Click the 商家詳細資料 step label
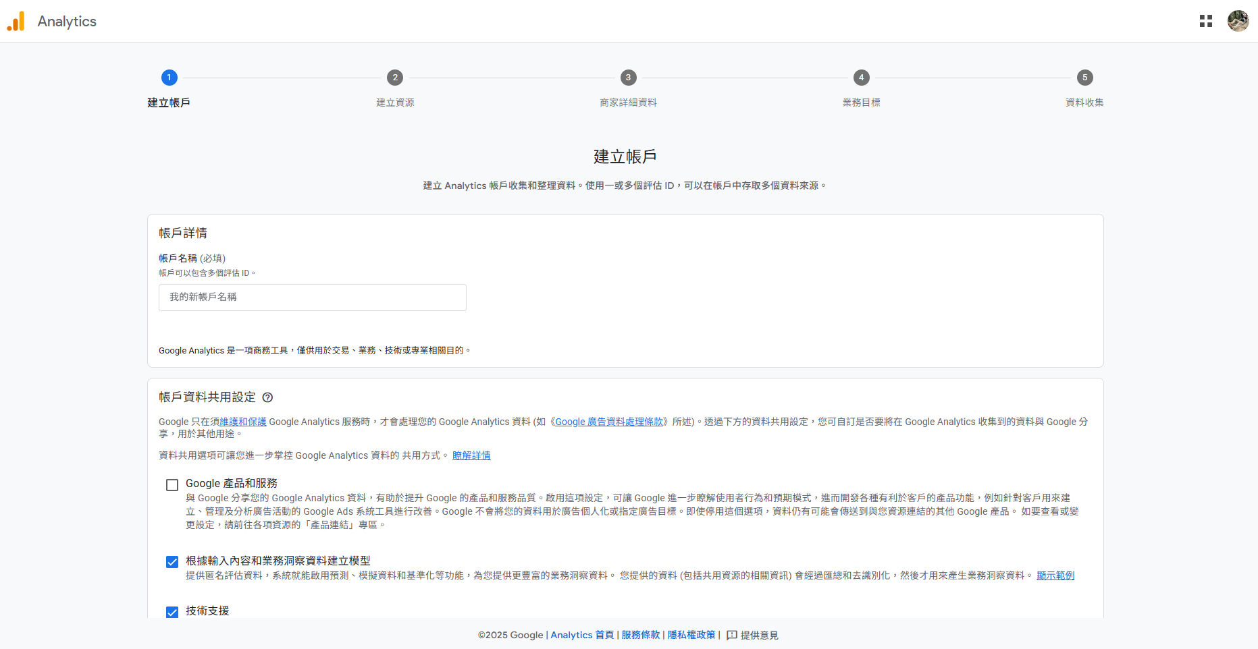Screen dimensions: 1258x649 (x=628, y=103)
